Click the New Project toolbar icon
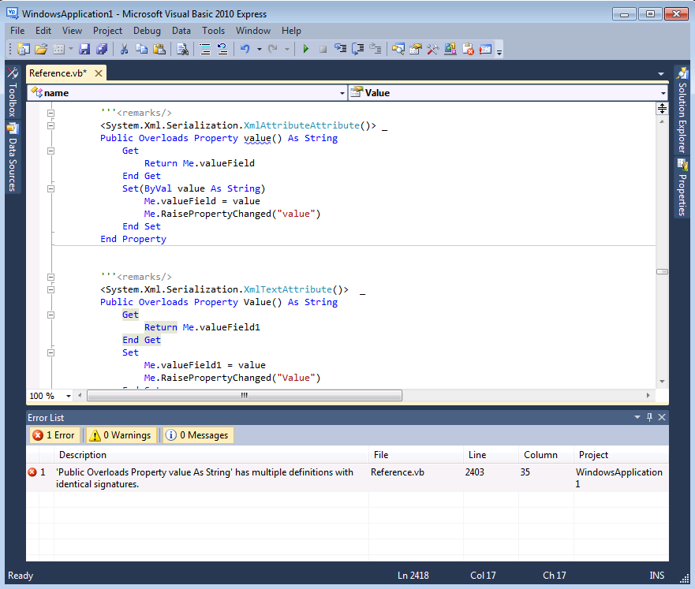Image resolution: width=695 pixels, height=589 pixels. pyautogui.click(x=23, y=49)
